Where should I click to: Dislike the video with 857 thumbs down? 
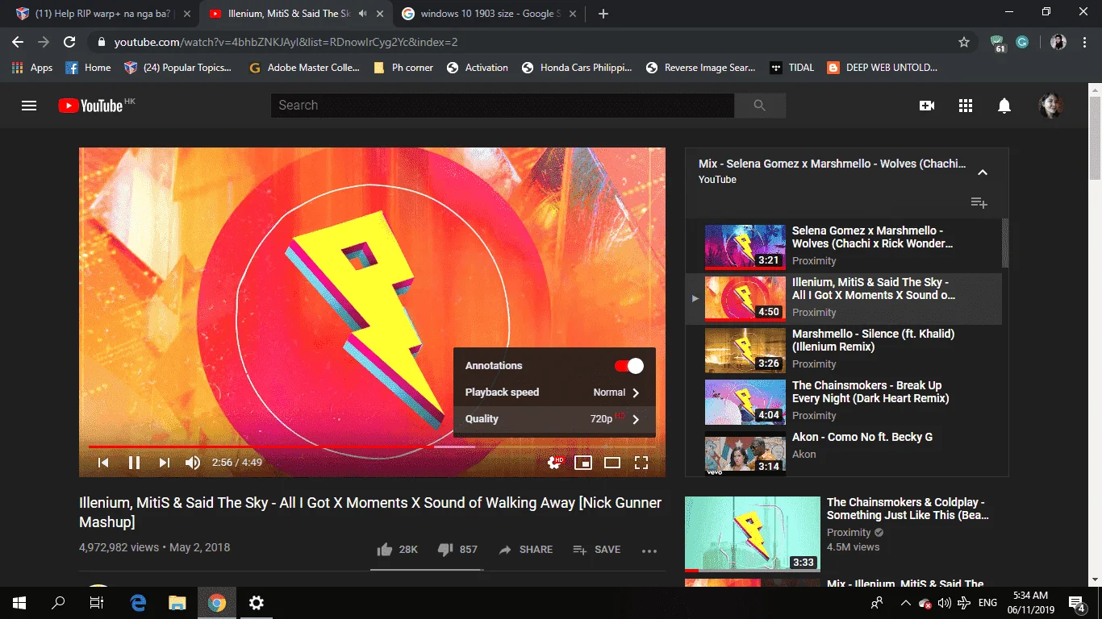point(457,550)
